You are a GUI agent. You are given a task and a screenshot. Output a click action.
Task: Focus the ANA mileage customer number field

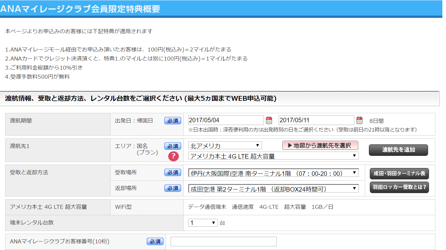coord(223,242)
